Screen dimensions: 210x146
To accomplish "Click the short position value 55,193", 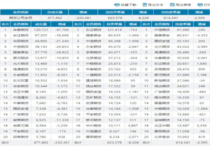I will point(183,41).
